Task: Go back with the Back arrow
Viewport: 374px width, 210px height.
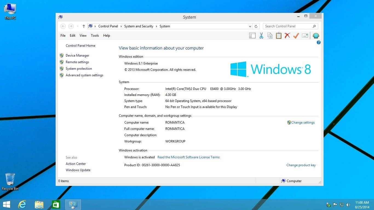Action: point(63,26)
